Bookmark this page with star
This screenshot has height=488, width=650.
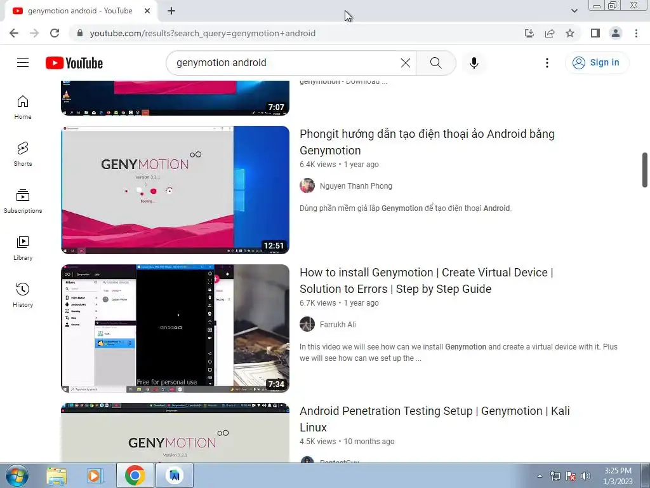[570, 33]
